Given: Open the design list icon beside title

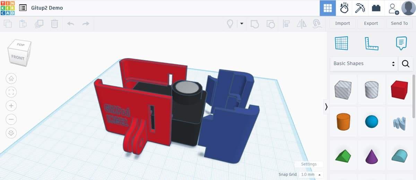Looking at the screenshot, I should 23,8.
